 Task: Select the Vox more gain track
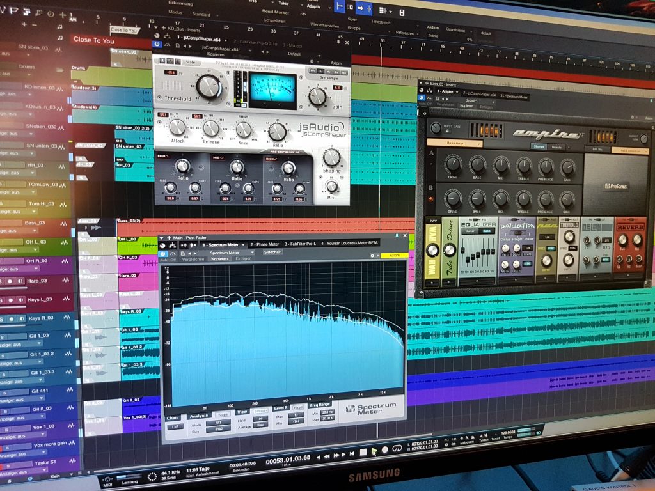50,445
